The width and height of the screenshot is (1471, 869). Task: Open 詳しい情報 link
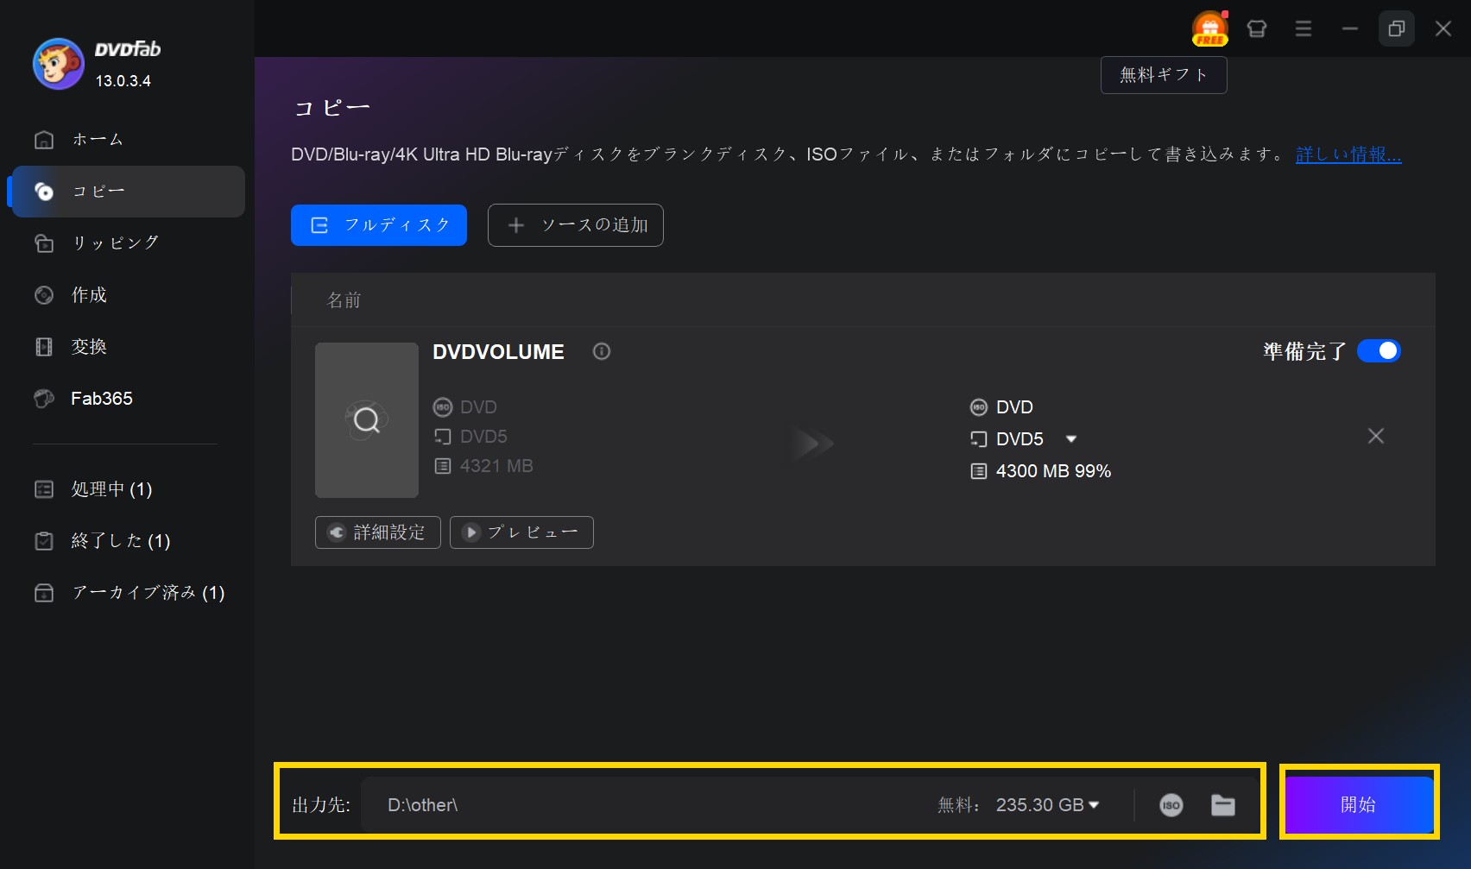[1348, 154]
